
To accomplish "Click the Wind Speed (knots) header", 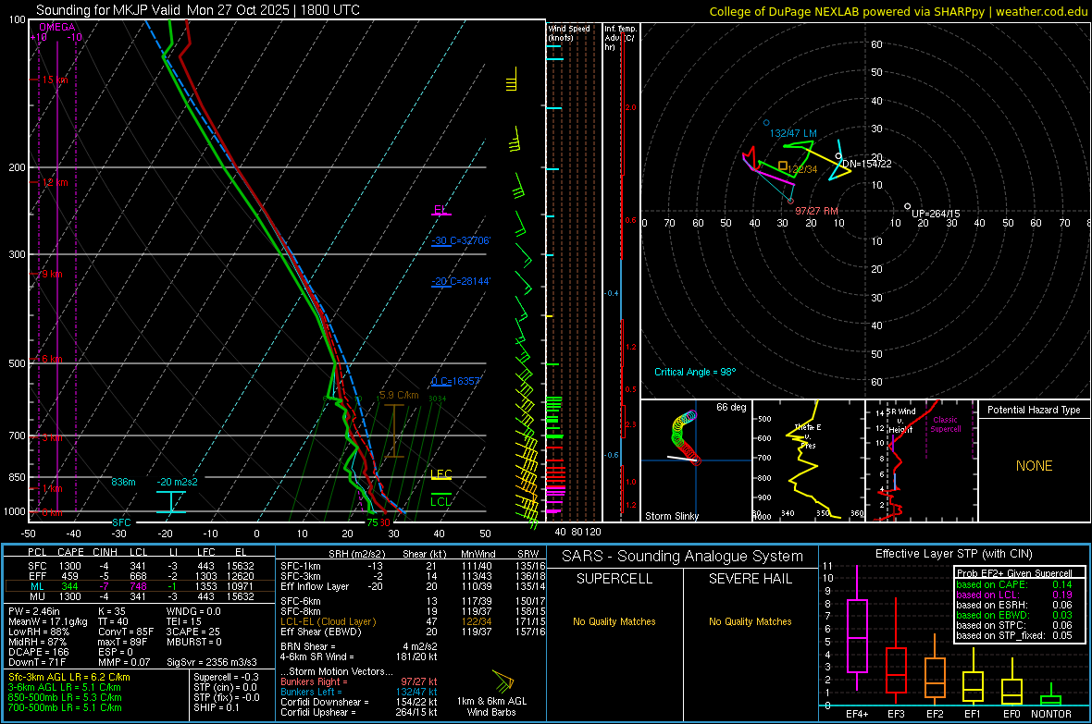I will tap(569, 33).
